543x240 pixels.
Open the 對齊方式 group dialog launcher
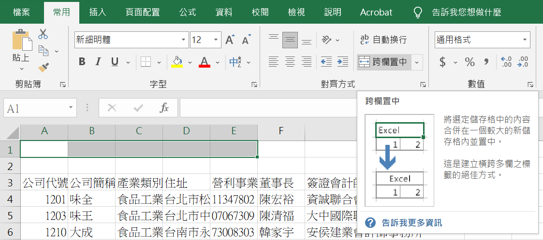click(423, 85)
